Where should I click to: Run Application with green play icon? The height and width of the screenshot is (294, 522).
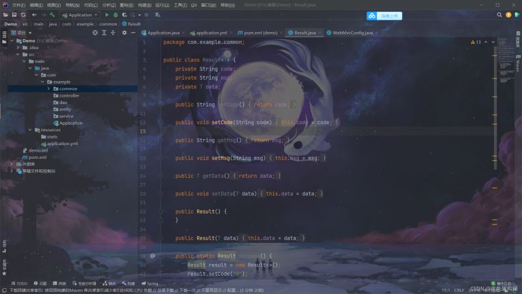107,15
